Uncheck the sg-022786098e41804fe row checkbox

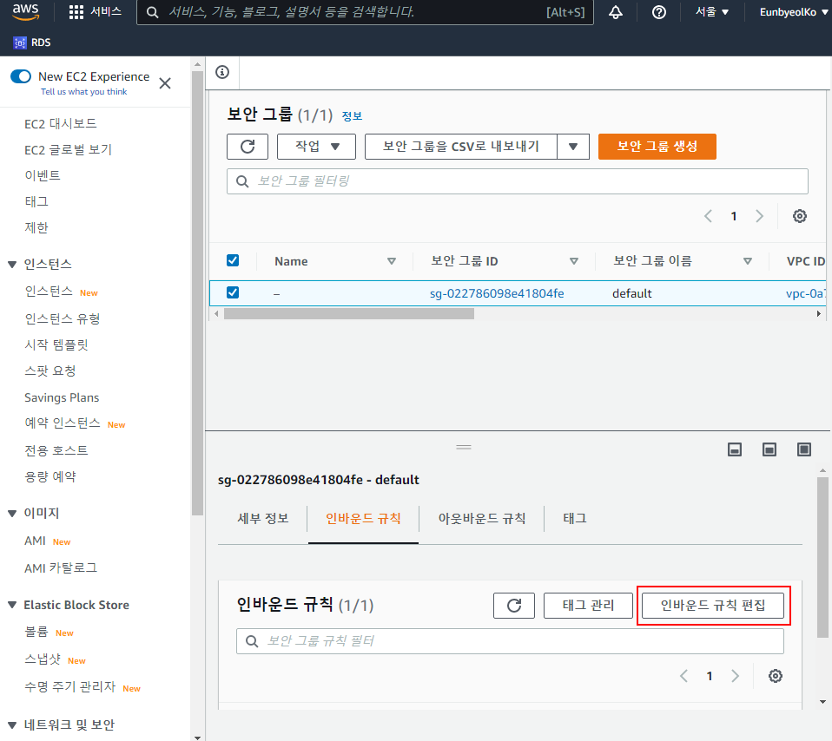coord(233,292)
